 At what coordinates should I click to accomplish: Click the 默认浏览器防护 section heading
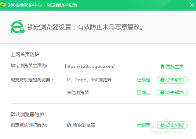27,115
